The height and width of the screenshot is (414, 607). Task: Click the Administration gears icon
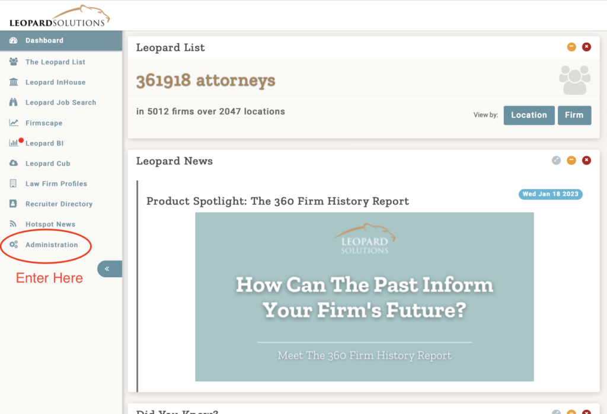tap(14, 245)
